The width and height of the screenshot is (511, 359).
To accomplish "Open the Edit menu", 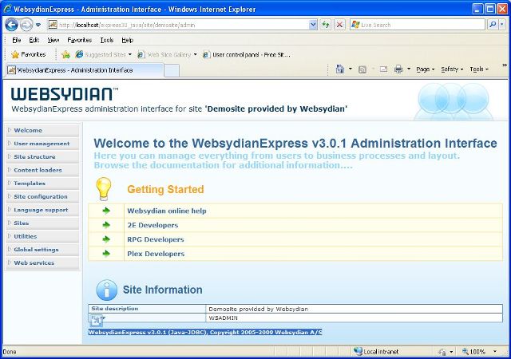I will 34,40.
